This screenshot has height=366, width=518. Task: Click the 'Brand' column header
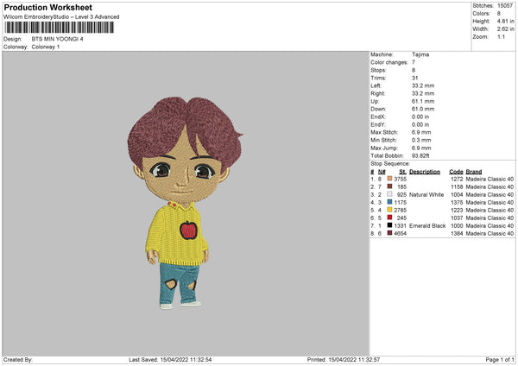tap(474, 172)
